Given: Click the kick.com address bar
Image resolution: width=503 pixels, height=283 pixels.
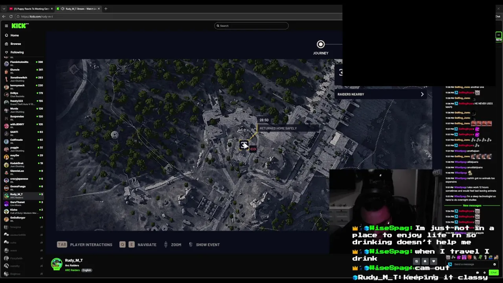Looking at the screenshot, I should (x=179, y=17).
